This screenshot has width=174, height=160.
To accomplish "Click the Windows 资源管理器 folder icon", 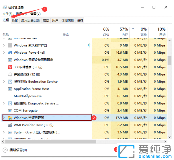I will coord(10,118).
